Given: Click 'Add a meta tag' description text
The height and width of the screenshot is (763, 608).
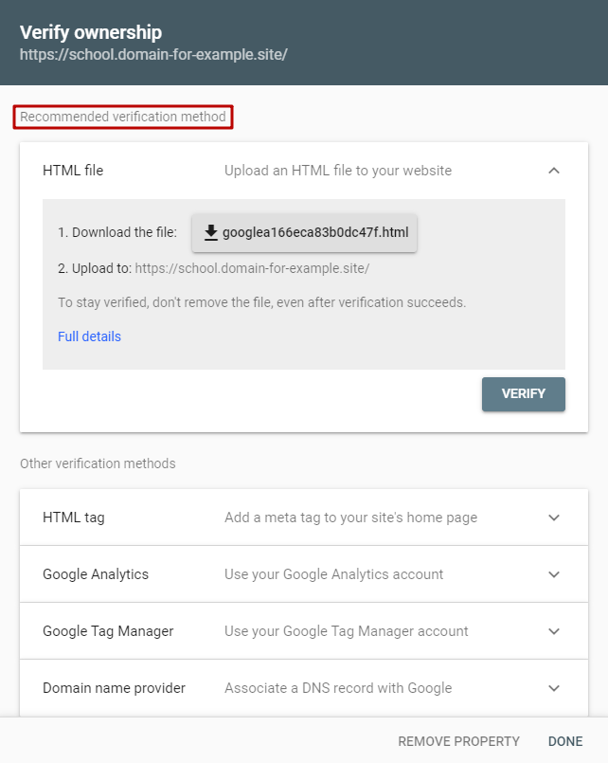Looking at the screenshot, I should 350,518.
